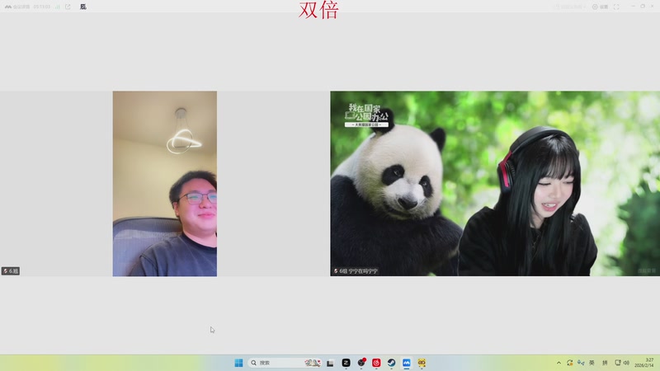Check the green network signal indicator
This screenshot has height=371, width=660.
(x=57, y=7)
